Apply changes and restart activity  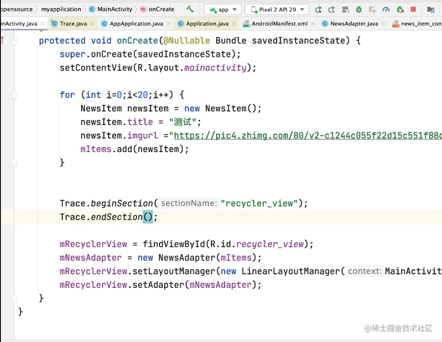332,10
